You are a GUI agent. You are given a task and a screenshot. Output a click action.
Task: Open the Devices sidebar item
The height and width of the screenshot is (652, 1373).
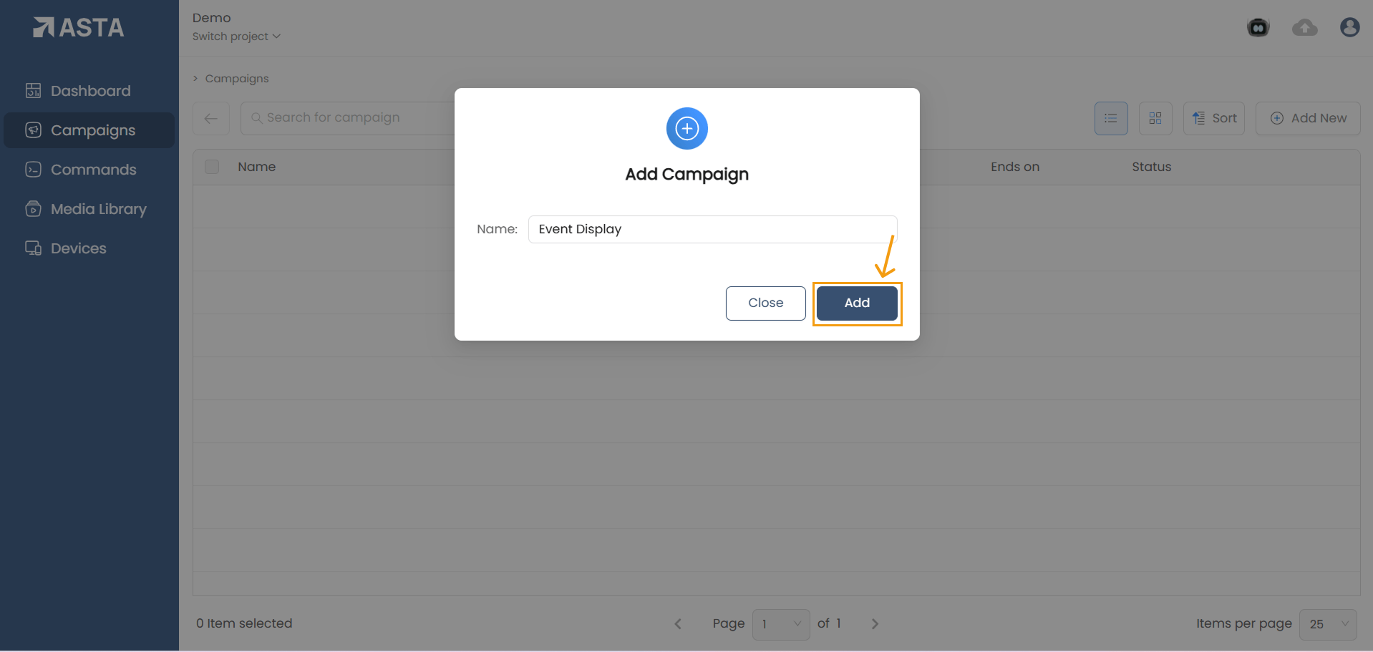click(x=78, y=248)
